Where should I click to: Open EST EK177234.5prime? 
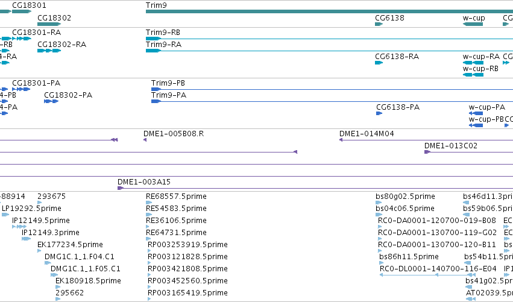70,245
